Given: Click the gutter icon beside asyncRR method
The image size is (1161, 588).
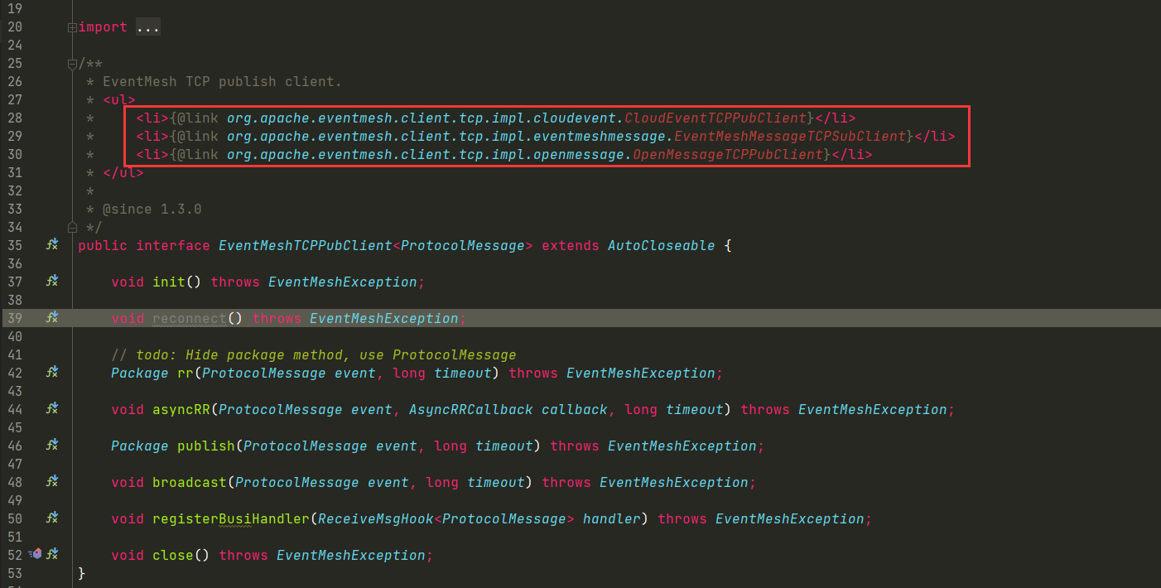Looking at the screenshot, I should pyautogui.click(x=51, y=409).
